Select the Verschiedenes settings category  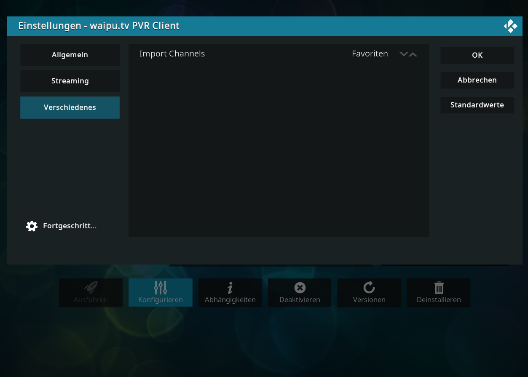coord(70,107)
